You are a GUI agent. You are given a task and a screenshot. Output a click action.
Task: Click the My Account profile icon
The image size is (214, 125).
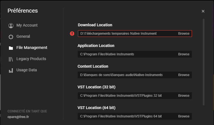tap(11, 25)
